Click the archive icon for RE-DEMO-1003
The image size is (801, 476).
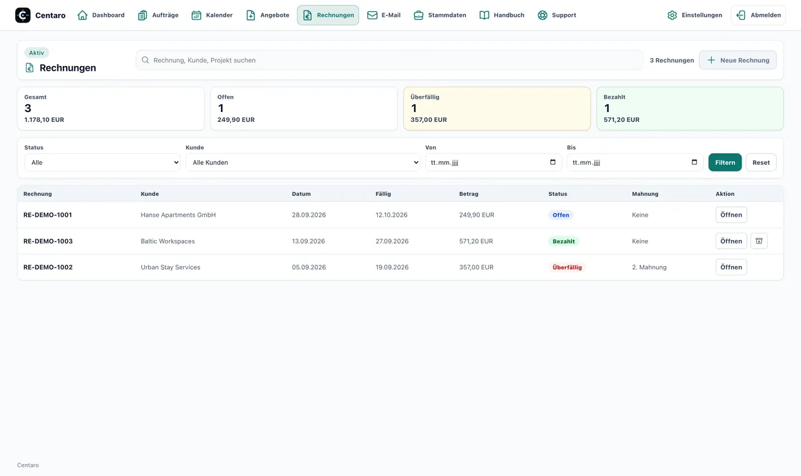[759, 241]
